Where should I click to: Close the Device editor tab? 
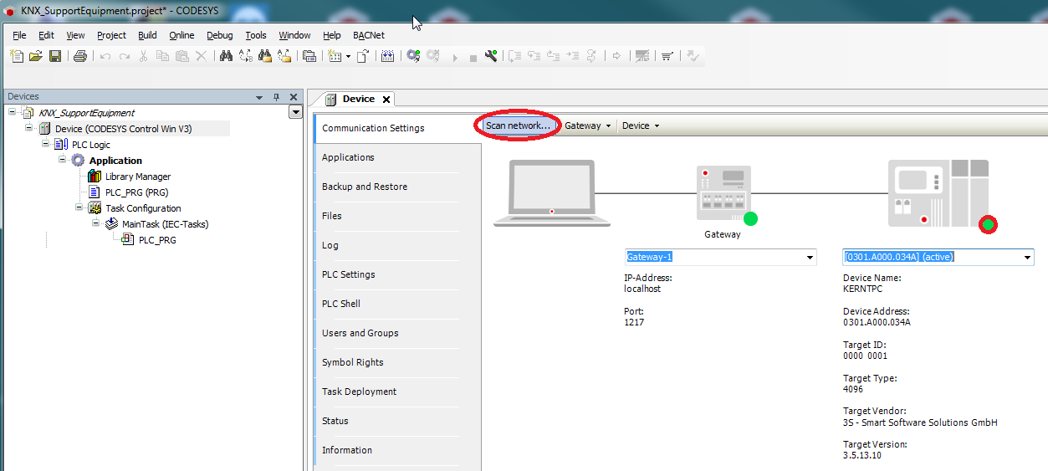pos(386,99)
